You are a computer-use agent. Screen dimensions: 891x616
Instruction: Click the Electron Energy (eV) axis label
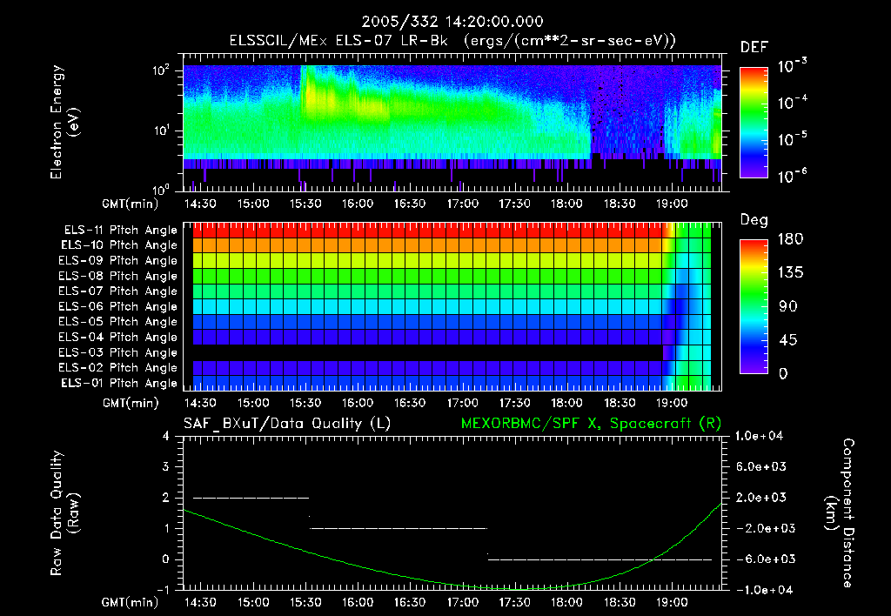(x=64, y=122)
